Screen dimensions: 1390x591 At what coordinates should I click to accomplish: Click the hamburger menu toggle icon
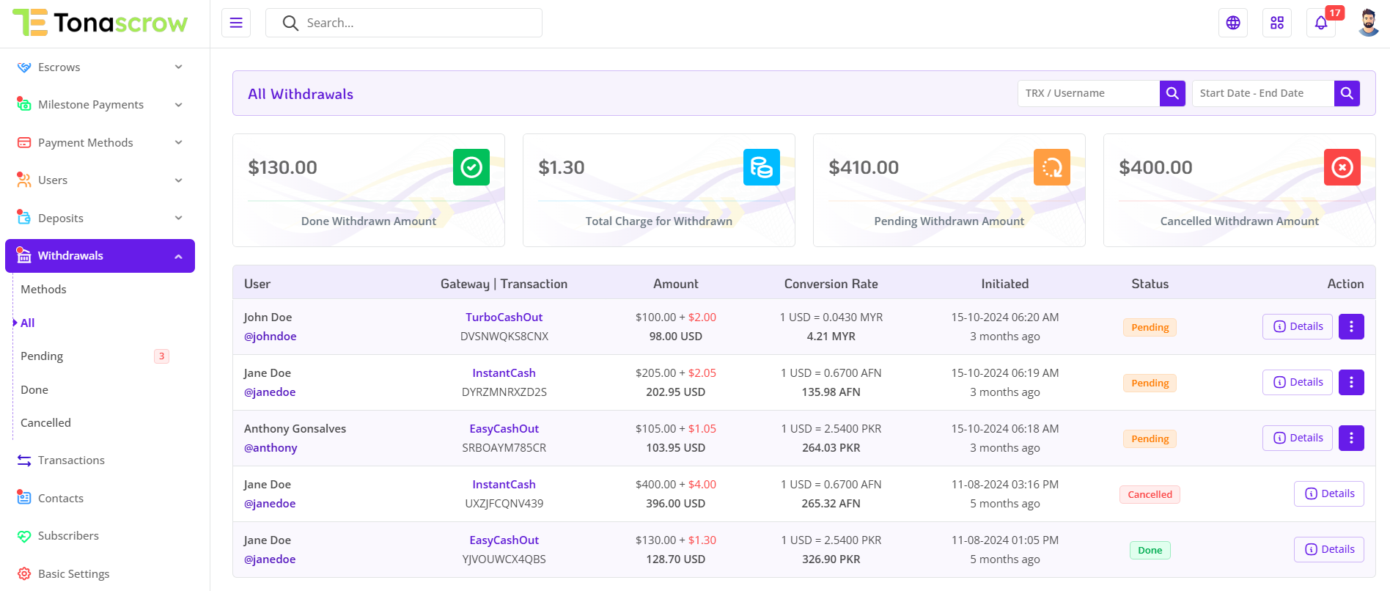(x=236, y=23)
